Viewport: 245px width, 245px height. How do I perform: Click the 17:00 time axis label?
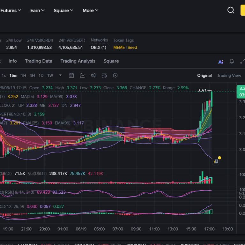pyautogui.click(x=209, y=229)
